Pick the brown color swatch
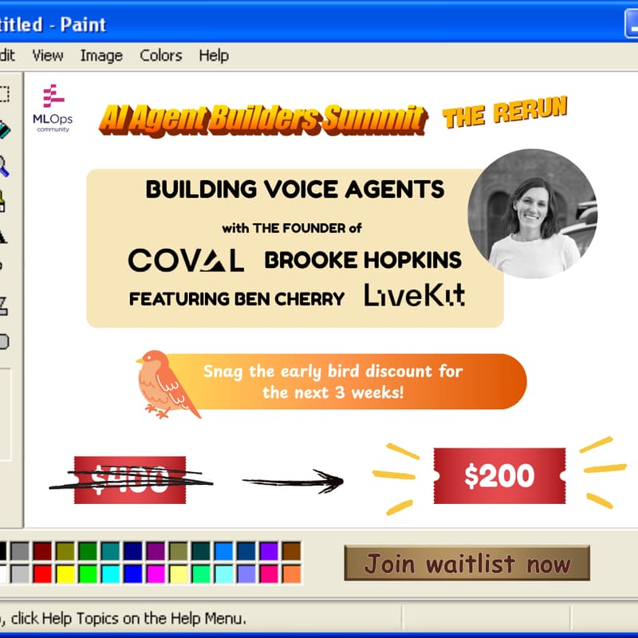 292,551
